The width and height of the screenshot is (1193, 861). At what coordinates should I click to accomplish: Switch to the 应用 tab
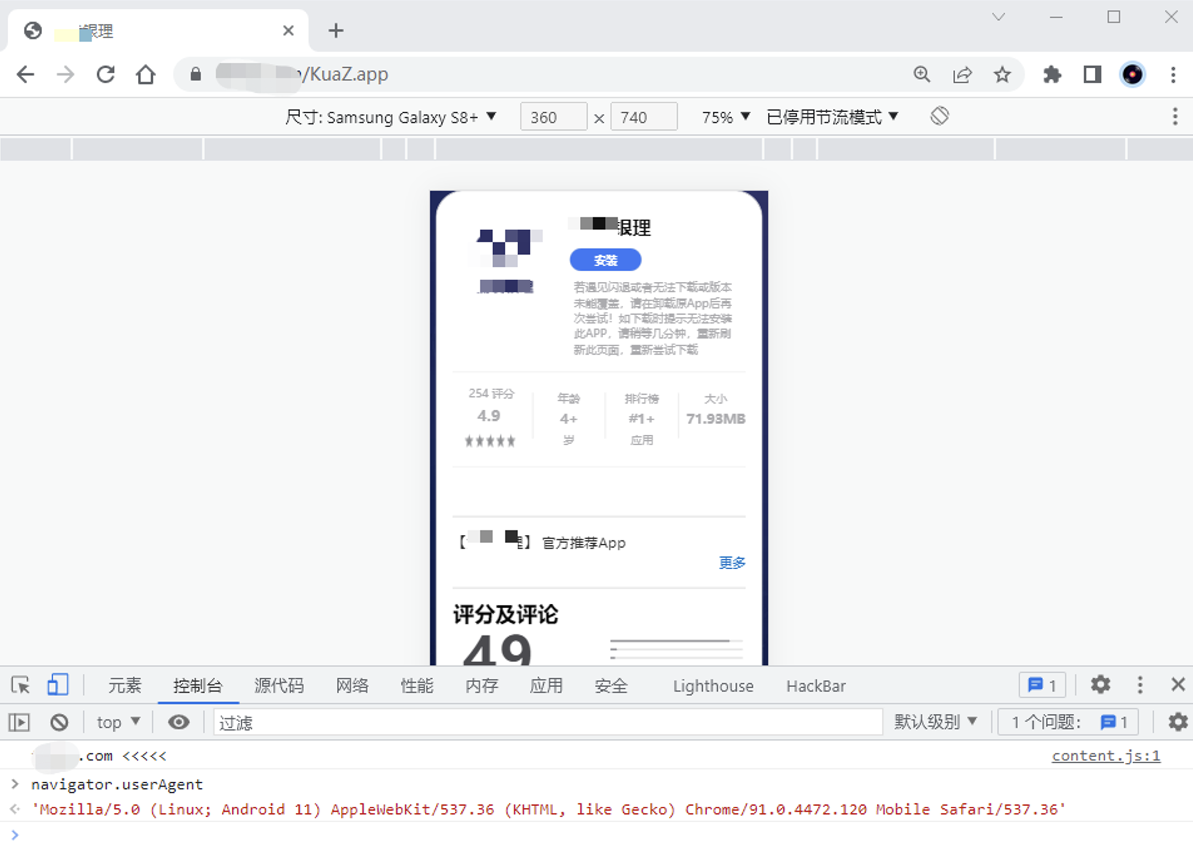(546, 685)
